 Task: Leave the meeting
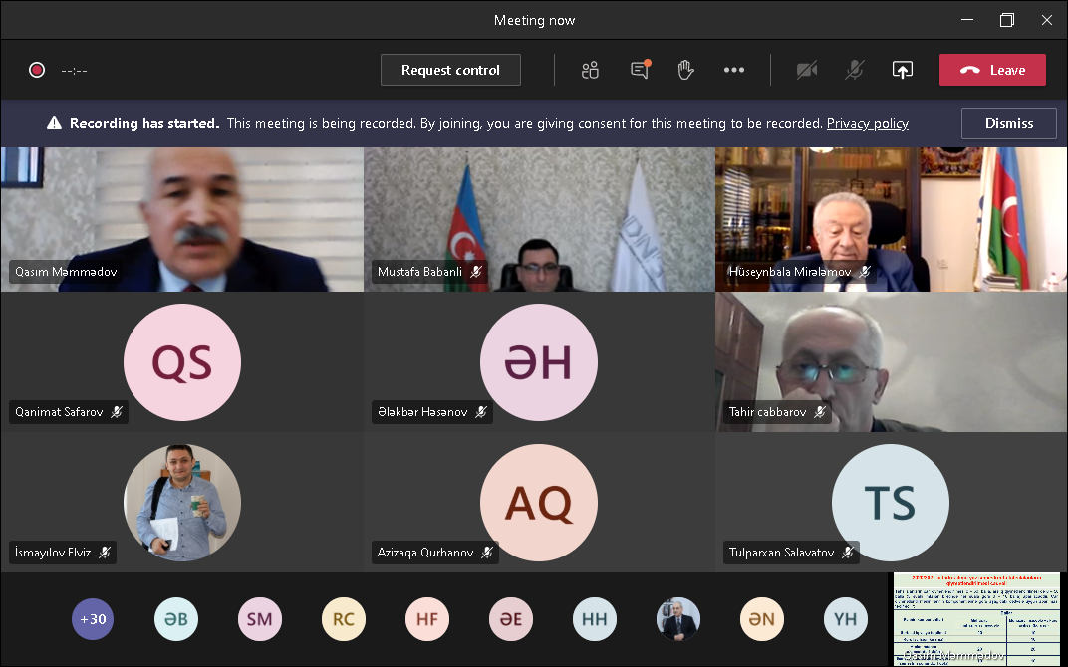(992, 70)
